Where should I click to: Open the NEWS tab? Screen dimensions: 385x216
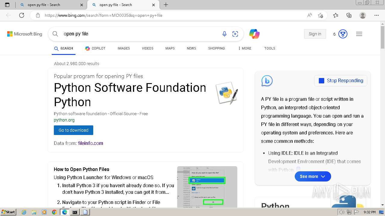191,48
